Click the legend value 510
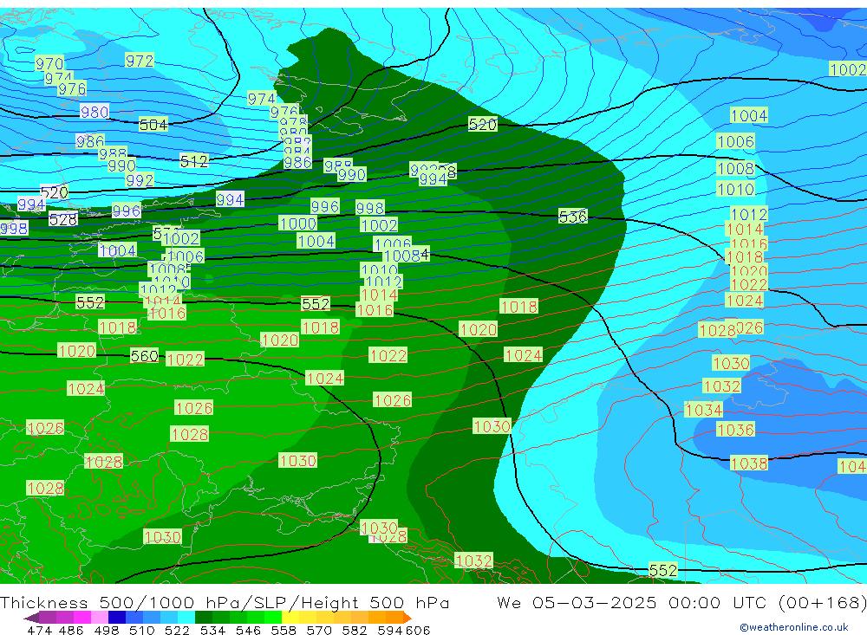This screenshot has height=635, width=867. (141, 630)
